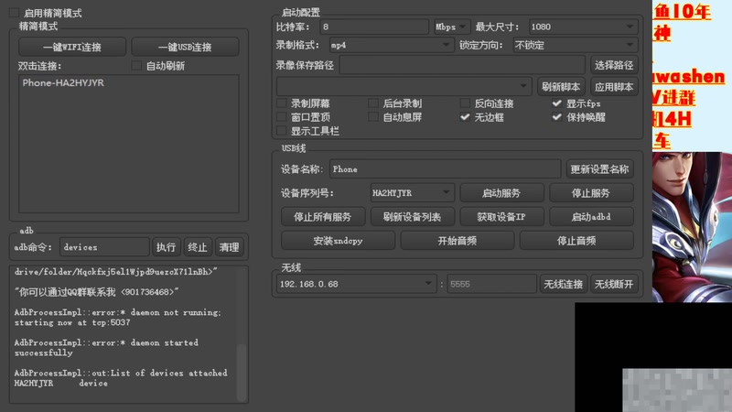Click the 一键WIFI连接 button

point(72,47)
